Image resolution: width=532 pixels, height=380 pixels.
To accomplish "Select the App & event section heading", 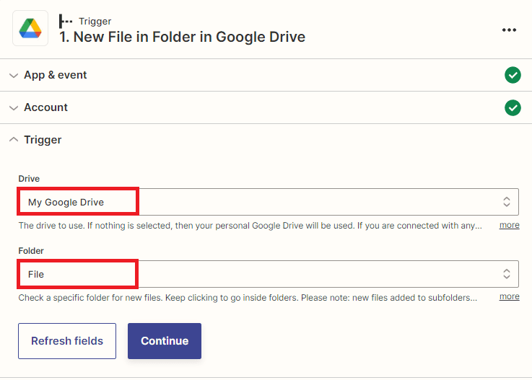I will pos(56,75).
